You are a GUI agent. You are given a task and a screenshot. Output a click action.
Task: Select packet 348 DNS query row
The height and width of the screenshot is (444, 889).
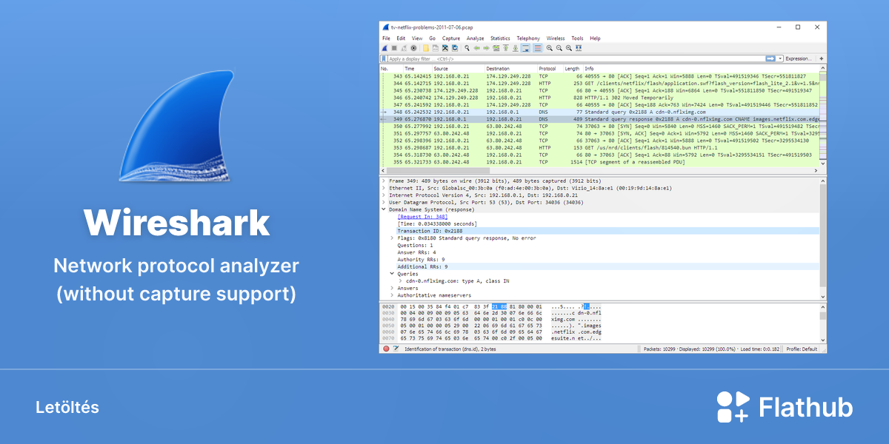click(x=599, y=112)
